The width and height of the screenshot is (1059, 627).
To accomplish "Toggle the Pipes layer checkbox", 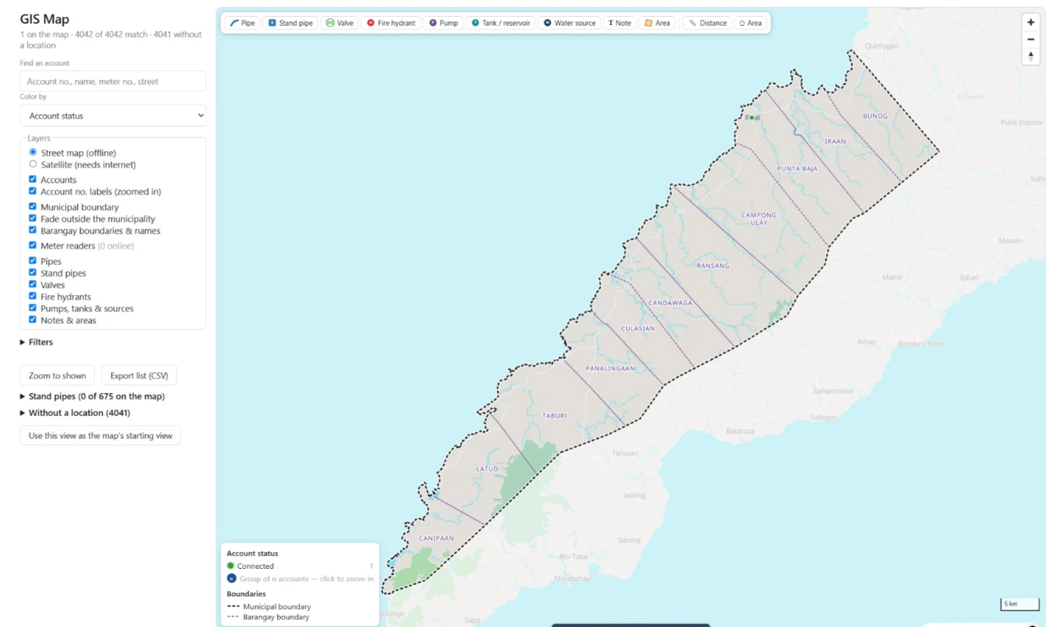I will click(33, 261).
